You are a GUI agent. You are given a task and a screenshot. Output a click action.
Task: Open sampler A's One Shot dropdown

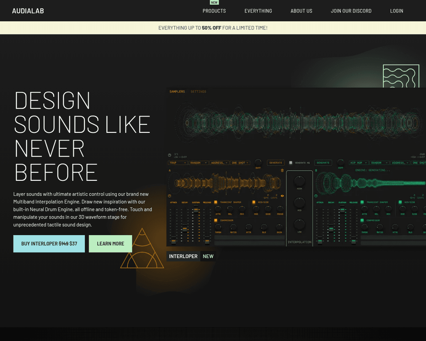tap(240, 163)
